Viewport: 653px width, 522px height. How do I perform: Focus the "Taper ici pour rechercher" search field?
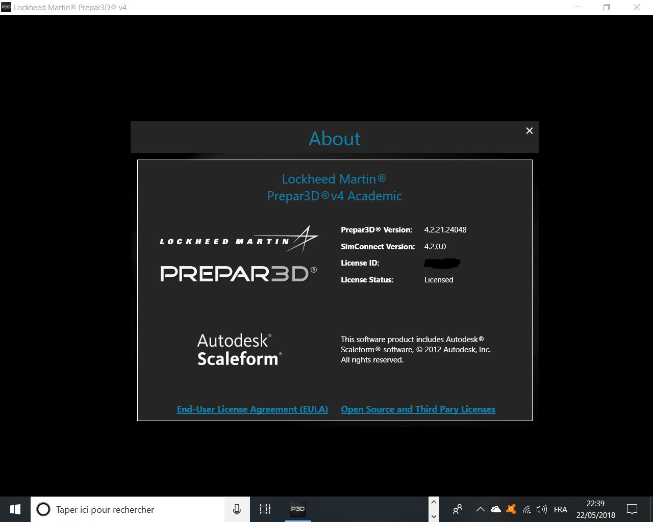coord(128,509)
